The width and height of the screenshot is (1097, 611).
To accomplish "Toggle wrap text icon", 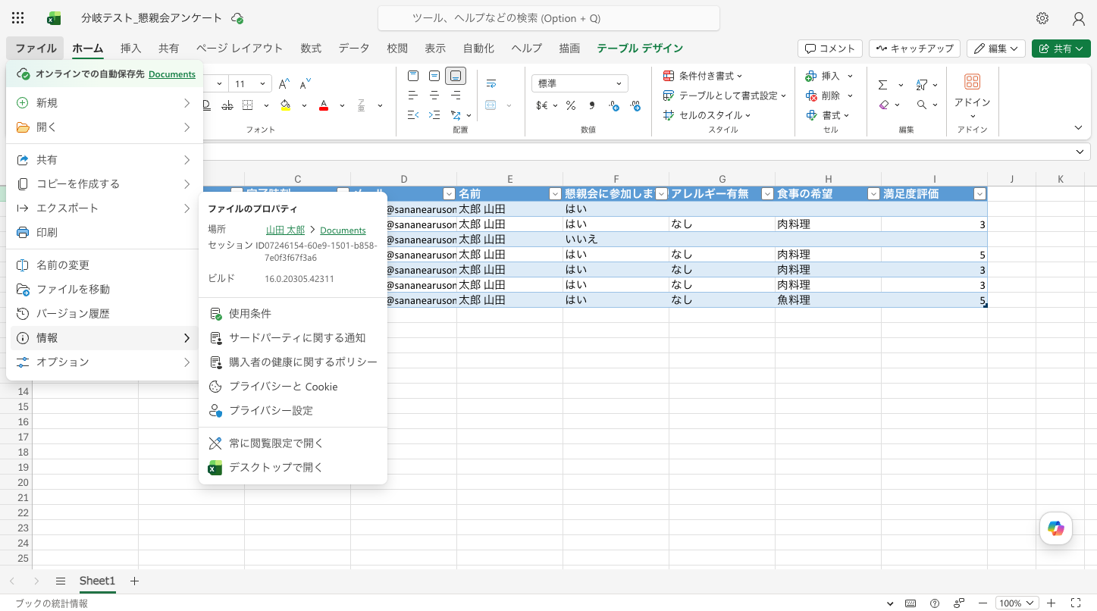I will (491, 83).
